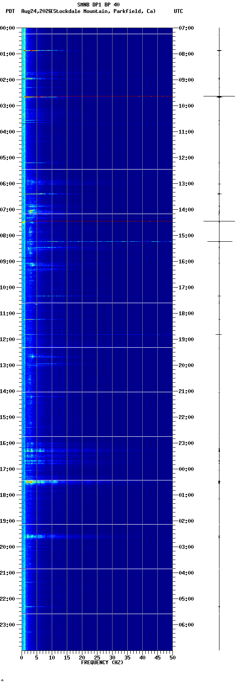This screenshot has width=238, height=685.
Task: Click the frequency axis tick label '40'
Action: tap(142, 658)
